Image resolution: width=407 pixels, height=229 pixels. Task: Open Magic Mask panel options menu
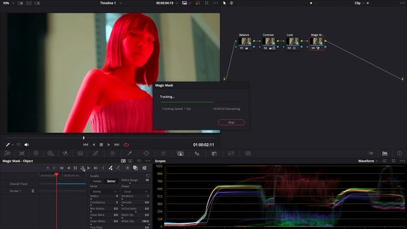point(148,161)
